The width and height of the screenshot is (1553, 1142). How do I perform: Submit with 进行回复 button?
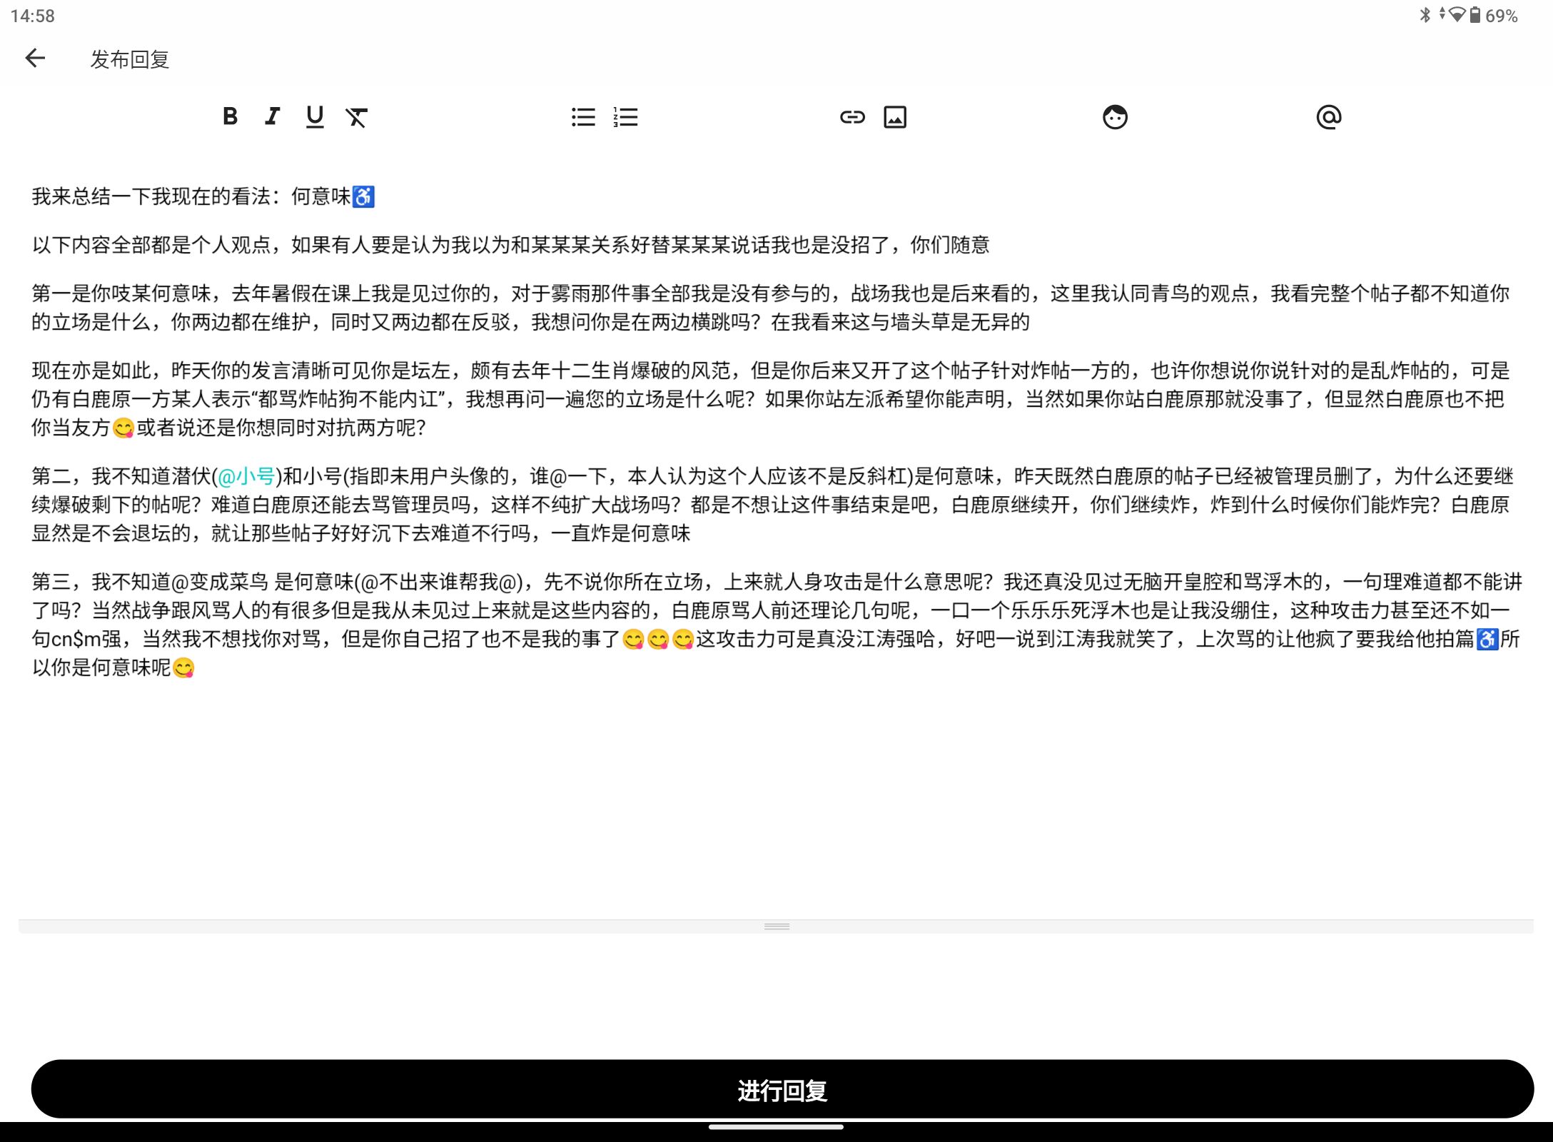click(782, 1089)
